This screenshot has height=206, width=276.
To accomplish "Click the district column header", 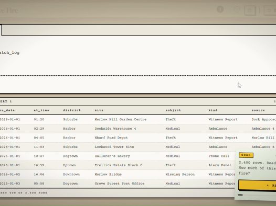I will pos(72,110).
